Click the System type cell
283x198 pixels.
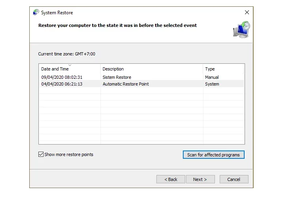[x=212, y=84]
